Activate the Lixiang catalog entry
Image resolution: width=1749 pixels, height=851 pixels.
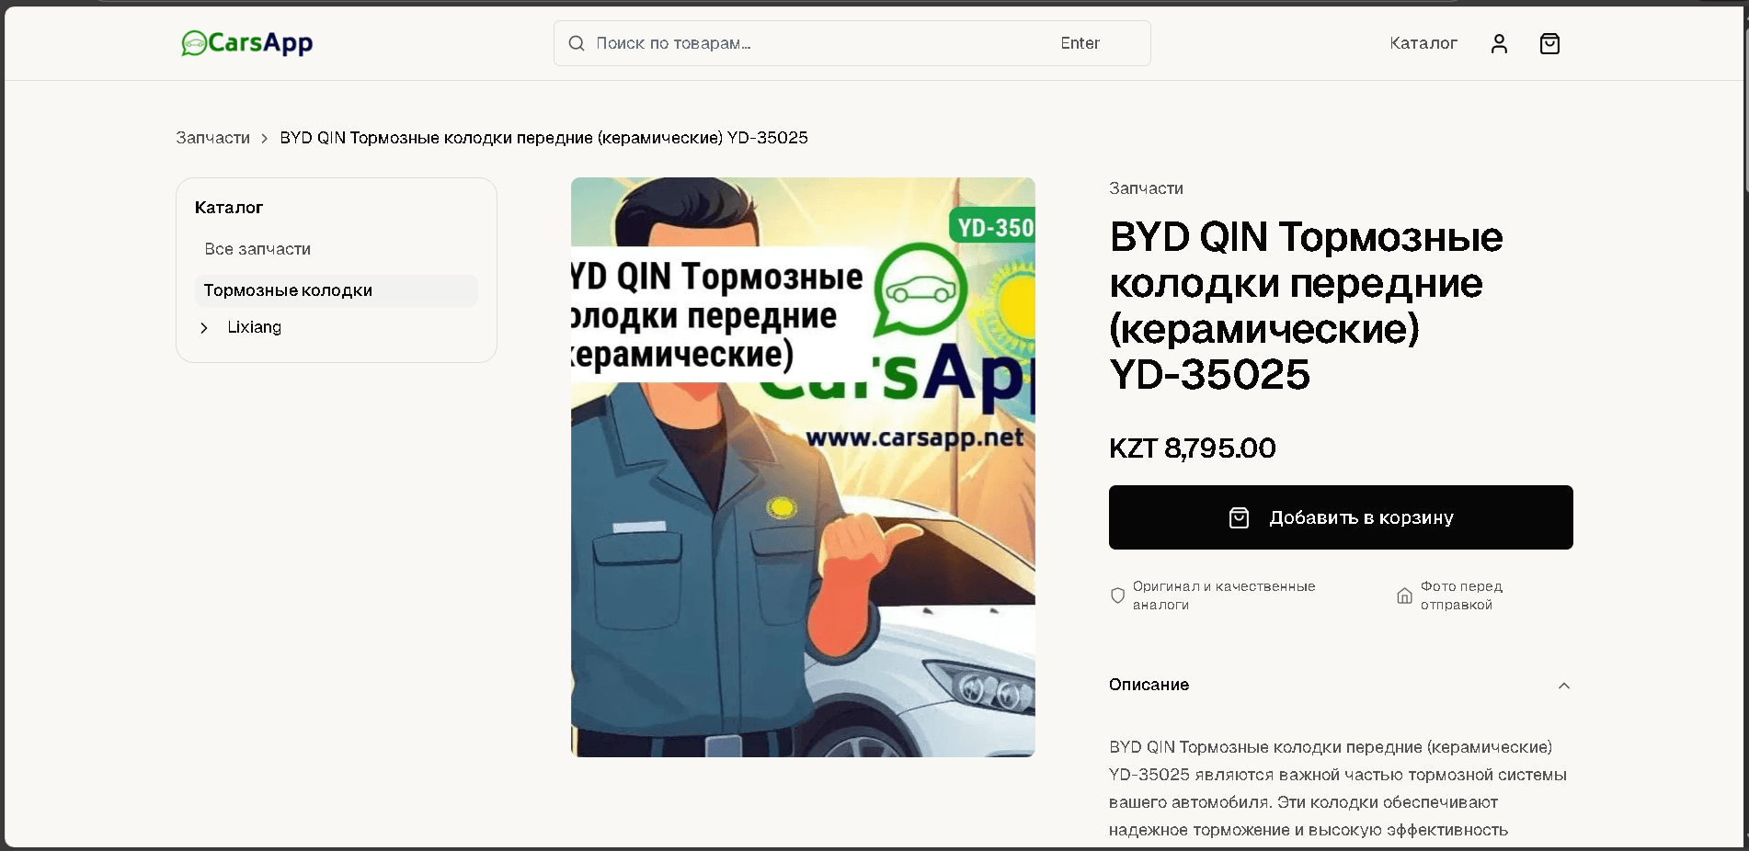(x=254, y=327)
